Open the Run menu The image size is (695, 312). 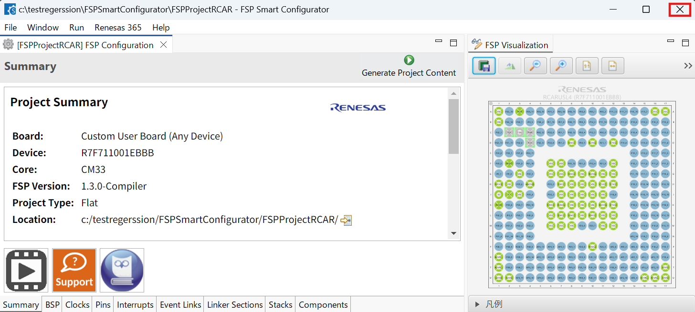point(76,28)
